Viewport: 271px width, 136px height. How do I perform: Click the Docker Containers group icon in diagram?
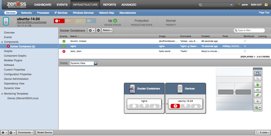pos(132,89)
